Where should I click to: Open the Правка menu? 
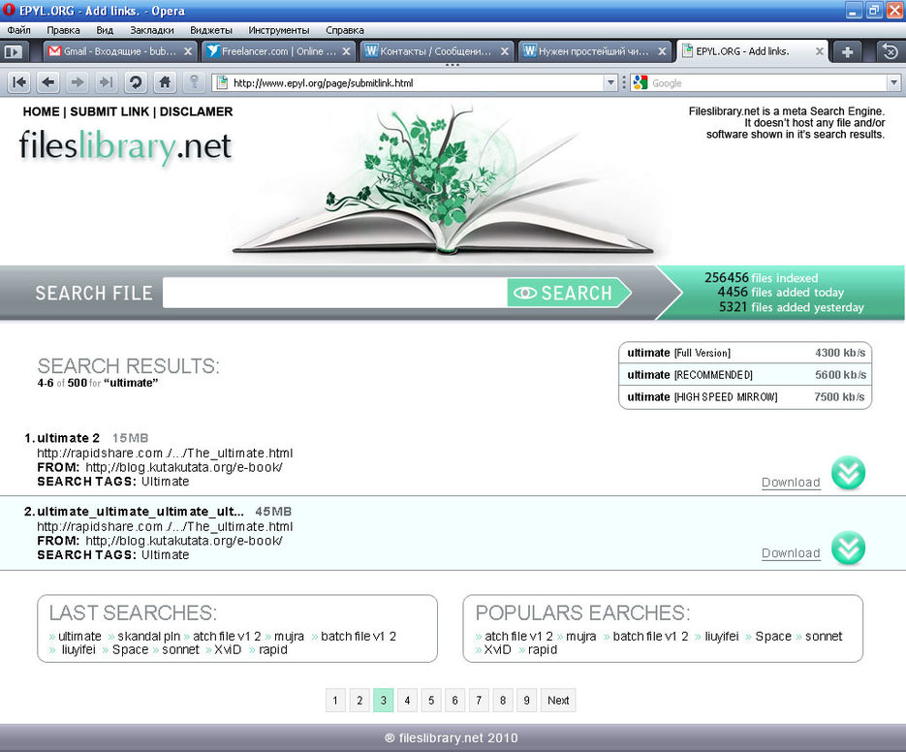[64, 30]
